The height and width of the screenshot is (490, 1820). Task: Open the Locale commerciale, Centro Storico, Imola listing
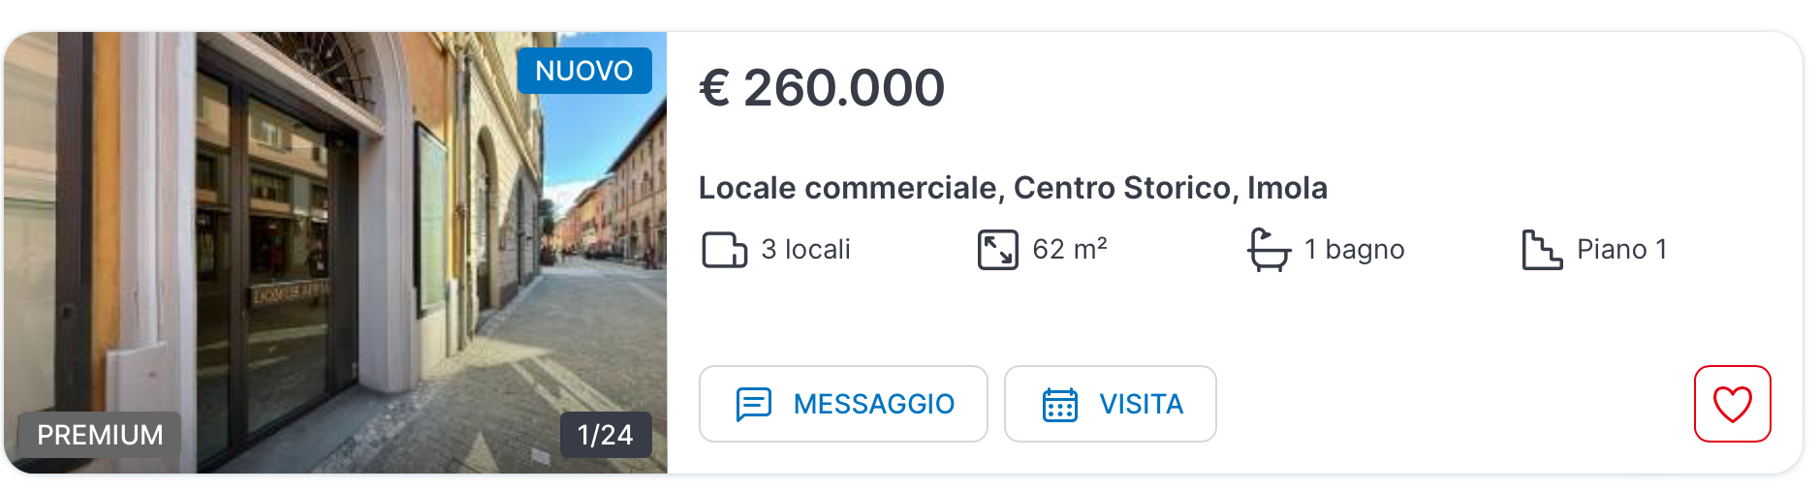pyautogui.click(x=1013, y=188)
